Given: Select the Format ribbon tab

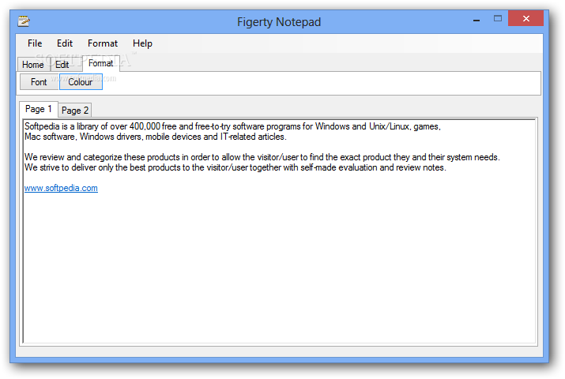Looking at the screenshot, I should click(101, 64).
